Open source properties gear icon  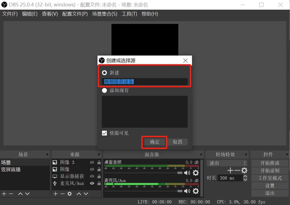(70, 194)
